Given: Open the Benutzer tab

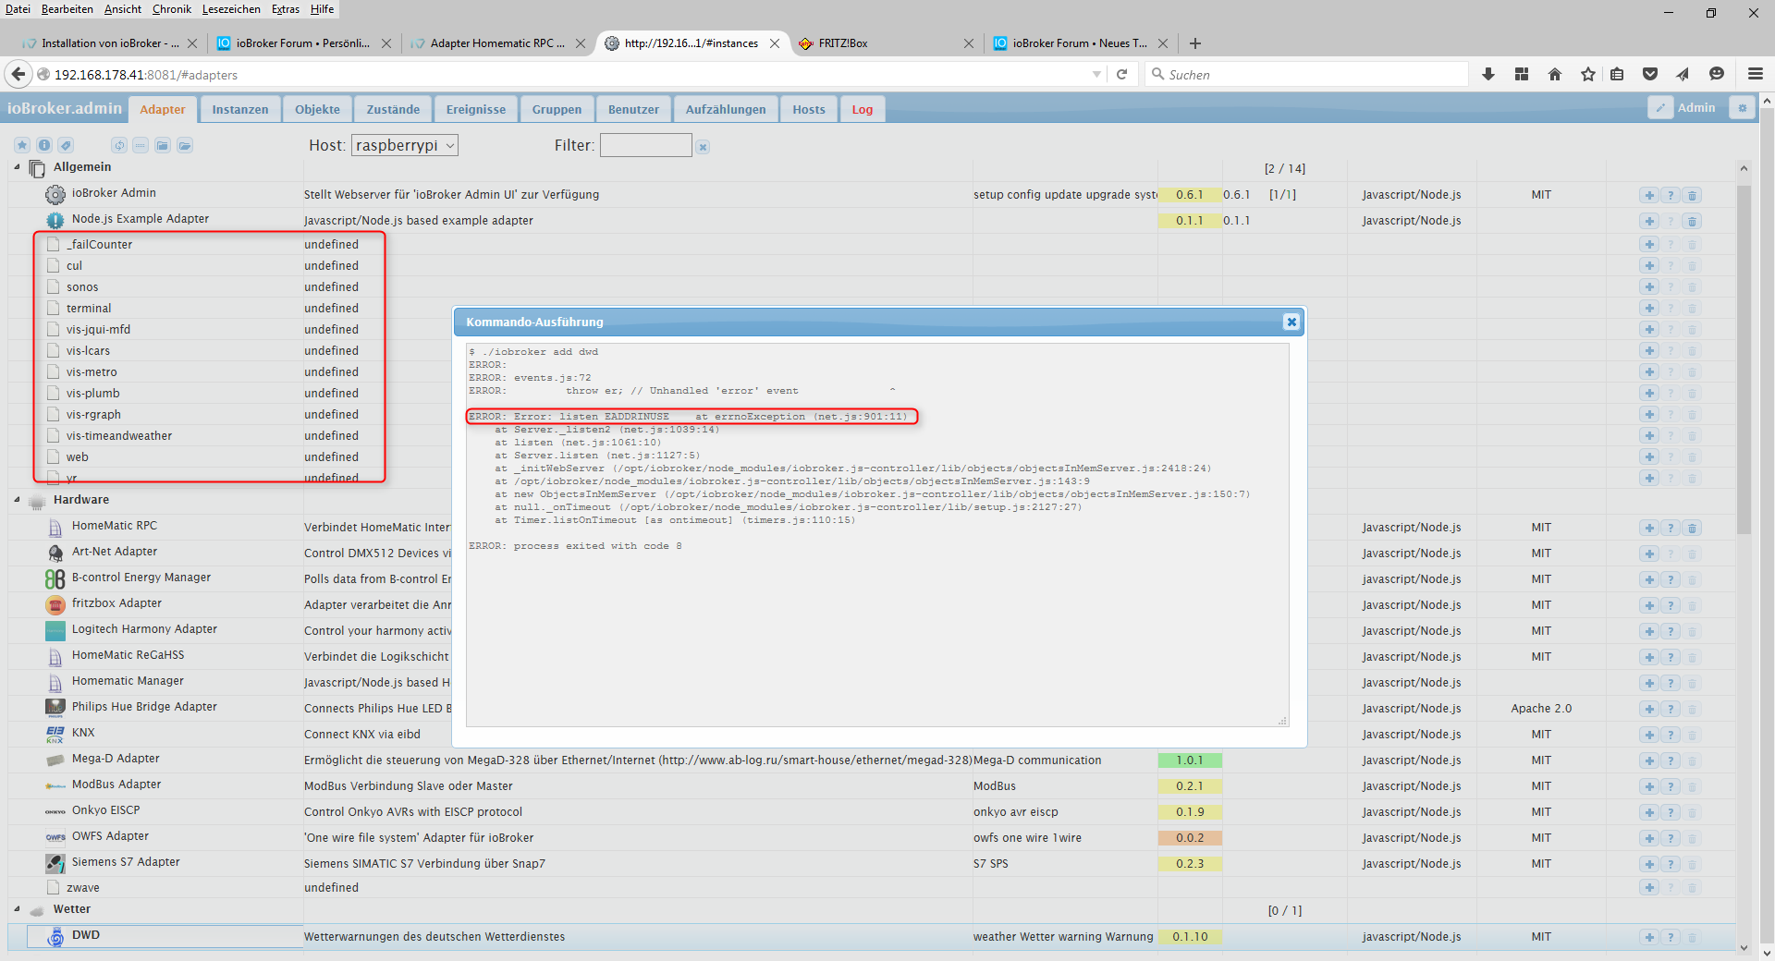Looking at the screenshot, I should [x=633, y=109].
